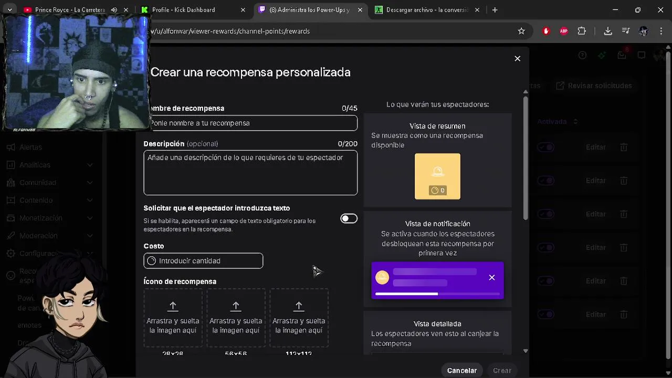Open Configuración in the sidebar
672x378 pixels.
(x=39, y=254)
